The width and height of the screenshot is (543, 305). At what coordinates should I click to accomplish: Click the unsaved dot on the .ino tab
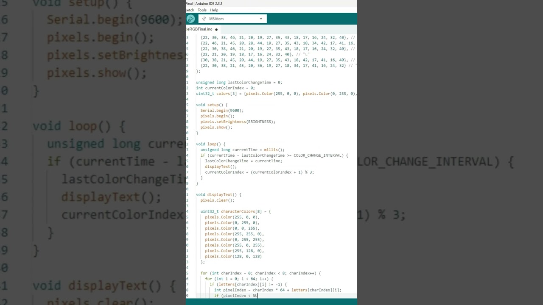tap(216, 30)
